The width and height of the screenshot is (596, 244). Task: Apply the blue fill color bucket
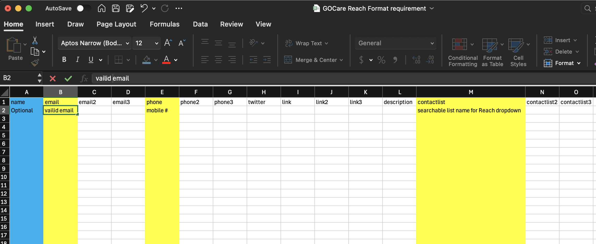147,60
